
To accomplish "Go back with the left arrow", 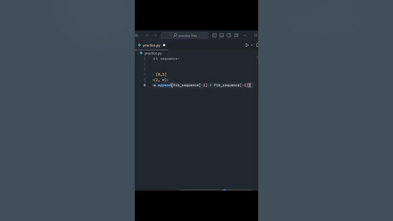I will (x=148, y=36).
